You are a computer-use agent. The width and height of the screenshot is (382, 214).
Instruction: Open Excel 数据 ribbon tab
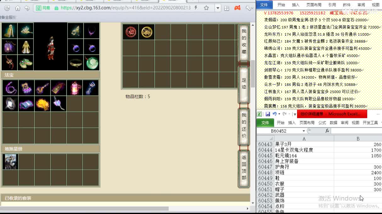[333, 123]
